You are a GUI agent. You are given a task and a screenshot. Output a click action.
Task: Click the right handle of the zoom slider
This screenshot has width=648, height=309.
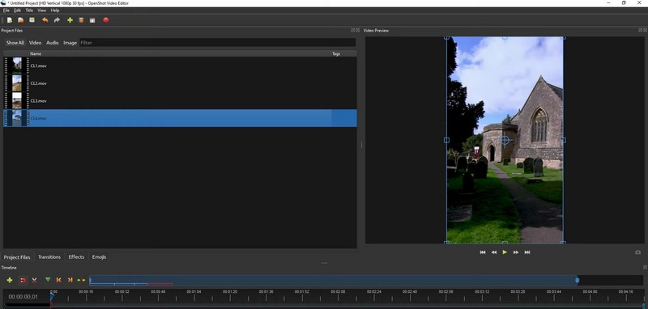(x=578, y=281)
